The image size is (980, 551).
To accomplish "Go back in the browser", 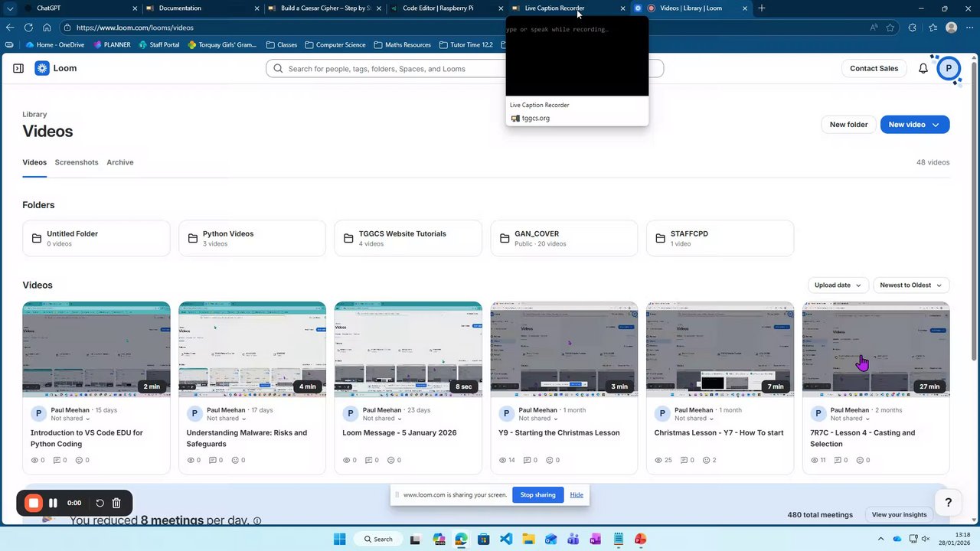I will (10, 28).
